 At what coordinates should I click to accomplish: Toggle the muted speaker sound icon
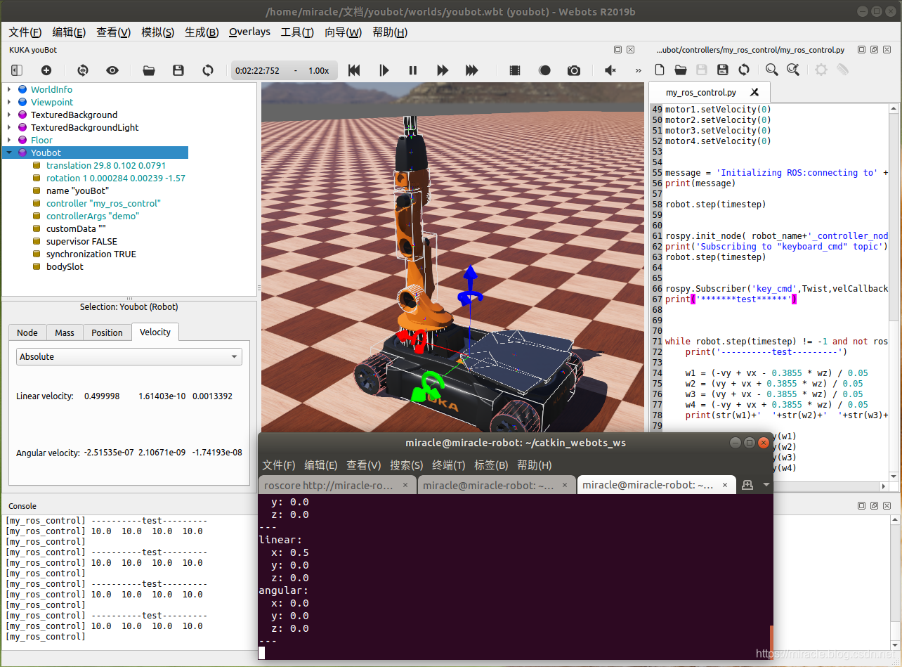click(610, 70)
